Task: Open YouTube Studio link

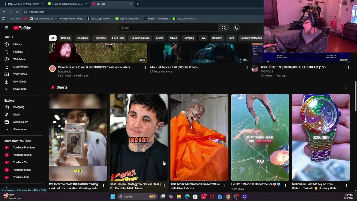Action: tap(22, 155)
